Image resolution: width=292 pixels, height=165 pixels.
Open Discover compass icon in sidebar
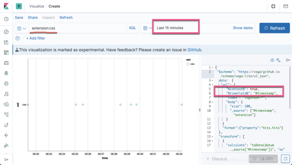6,32
